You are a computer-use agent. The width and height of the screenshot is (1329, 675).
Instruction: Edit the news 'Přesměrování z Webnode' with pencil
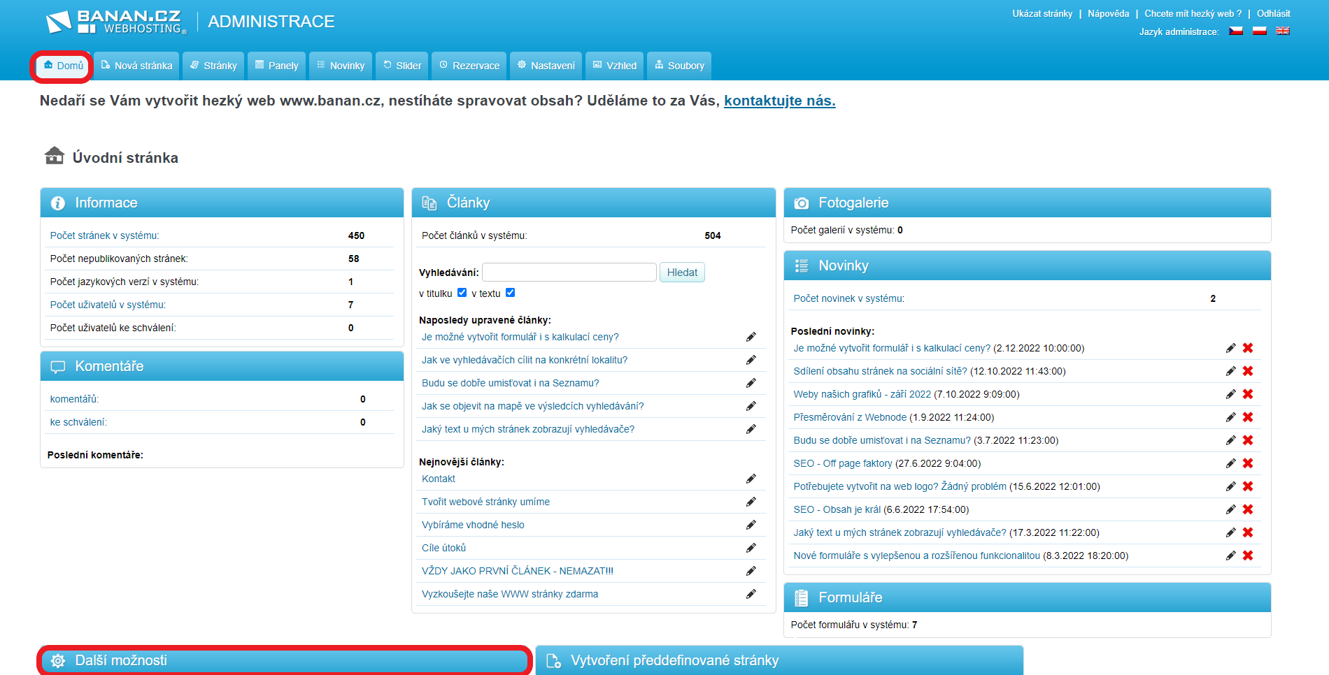(1230, 417)
